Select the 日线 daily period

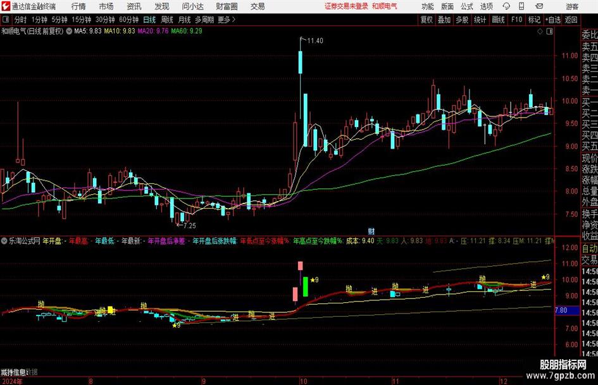149,20
